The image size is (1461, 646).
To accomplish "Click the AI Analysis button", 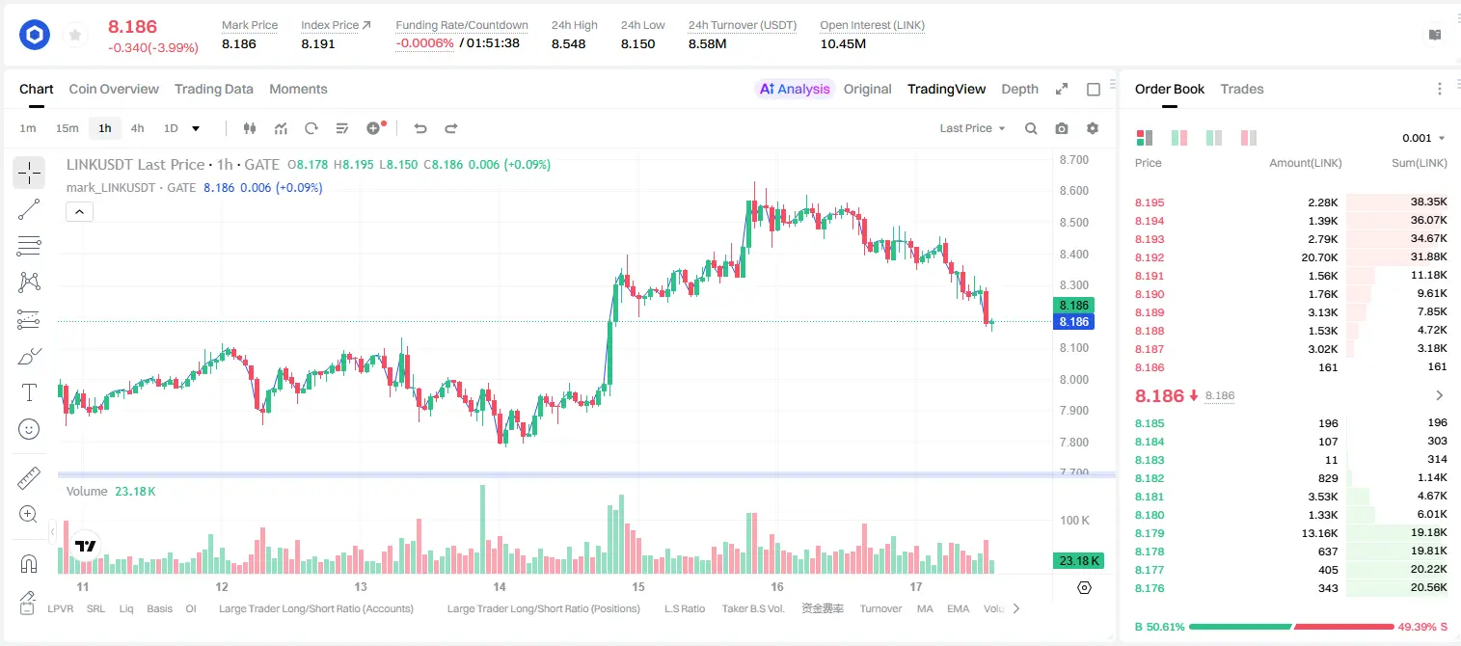I will [x=795, y=89].
